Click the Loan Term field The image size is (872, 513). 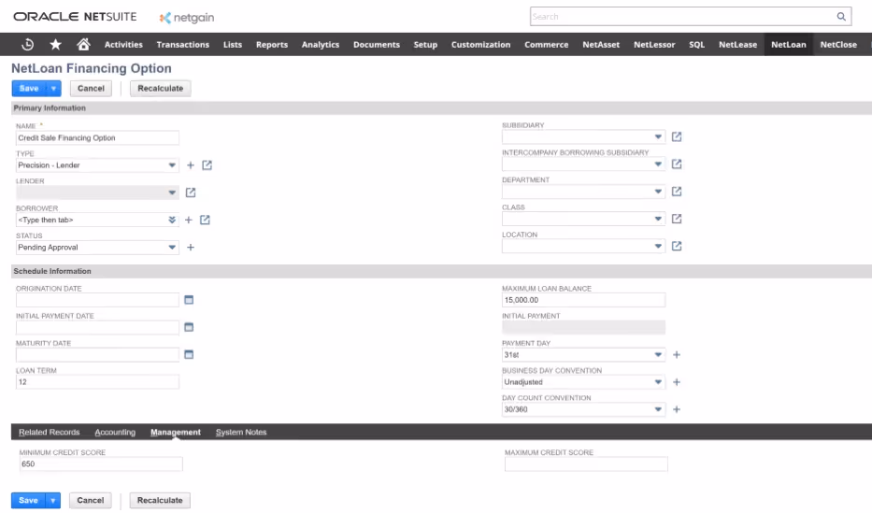(x=97, y=382)
